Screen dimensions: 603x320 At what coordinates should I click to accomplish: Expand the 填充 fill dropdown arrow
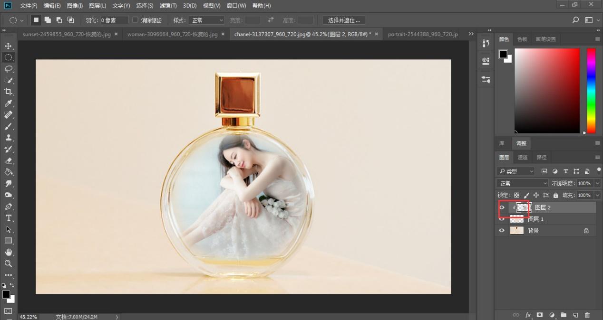pos(597,195)
